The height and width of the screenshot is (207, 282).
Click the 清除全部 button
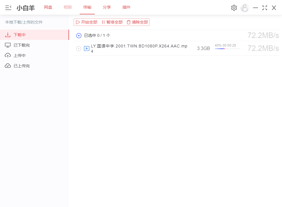tap(137, 22)
